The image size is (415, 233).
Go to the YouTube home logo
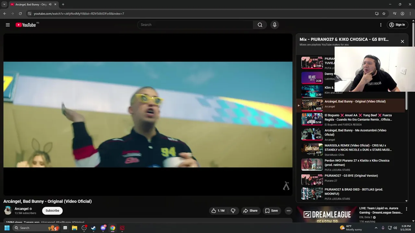(x=26, y=25)
